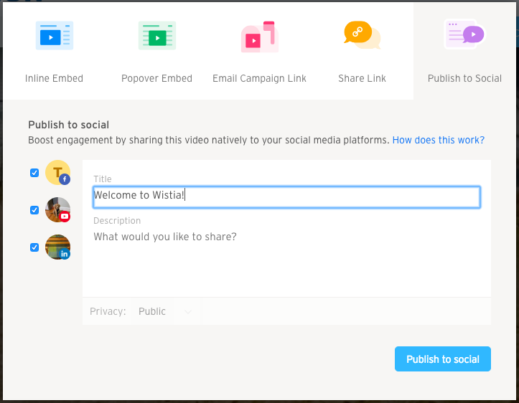Focus the Title input field
Image resolution: width=519 pixels, height=403 pixels.
[x=286, y=197]
